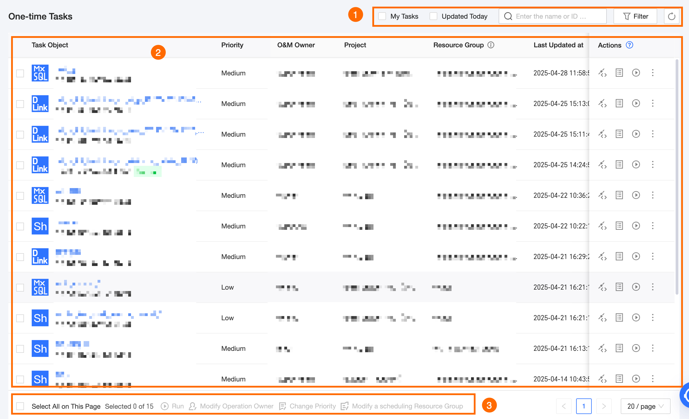Viewport: 689px width, 419px height.
Task: Click the run icon for the 11:58 task
Action: click(636, 73)
